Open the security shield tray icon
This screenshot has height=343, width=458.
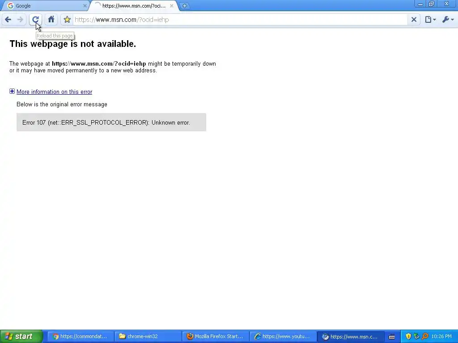pyautogui.click(x=408, y=336)
